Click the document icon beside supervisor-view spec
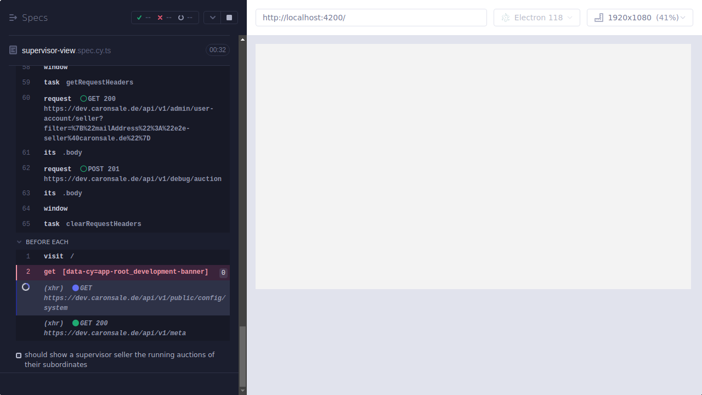Viewport: 702px width, 395px height. [x=12, y=49]
